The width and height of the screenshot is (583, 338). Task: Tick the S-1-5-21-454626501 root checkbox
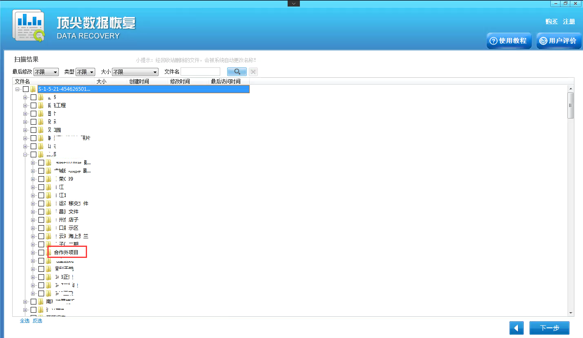26,89
